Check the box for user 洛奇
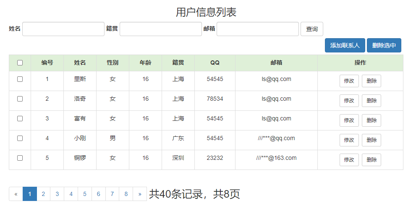The image size is (416, 214). 20,99
